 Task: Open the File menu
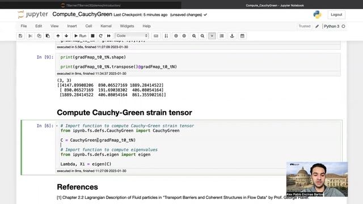point(24,26)
